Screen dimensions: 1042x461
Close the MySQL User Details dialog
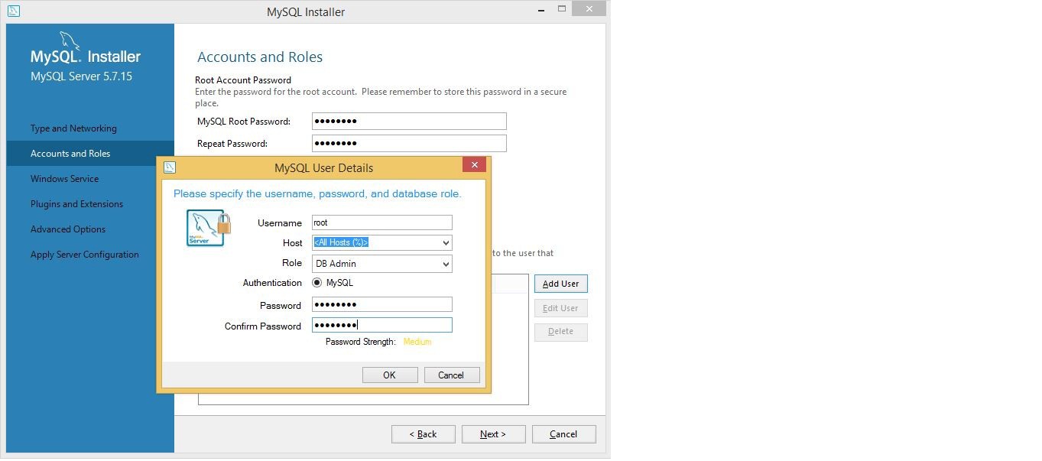tap(474, 165)
